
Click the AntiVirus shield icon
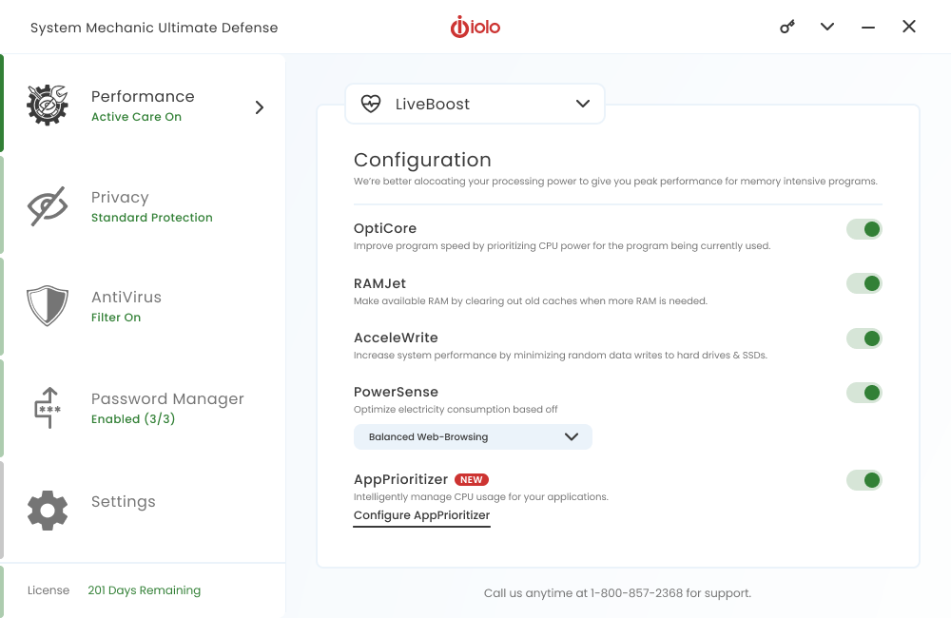(x=48, y=305)
